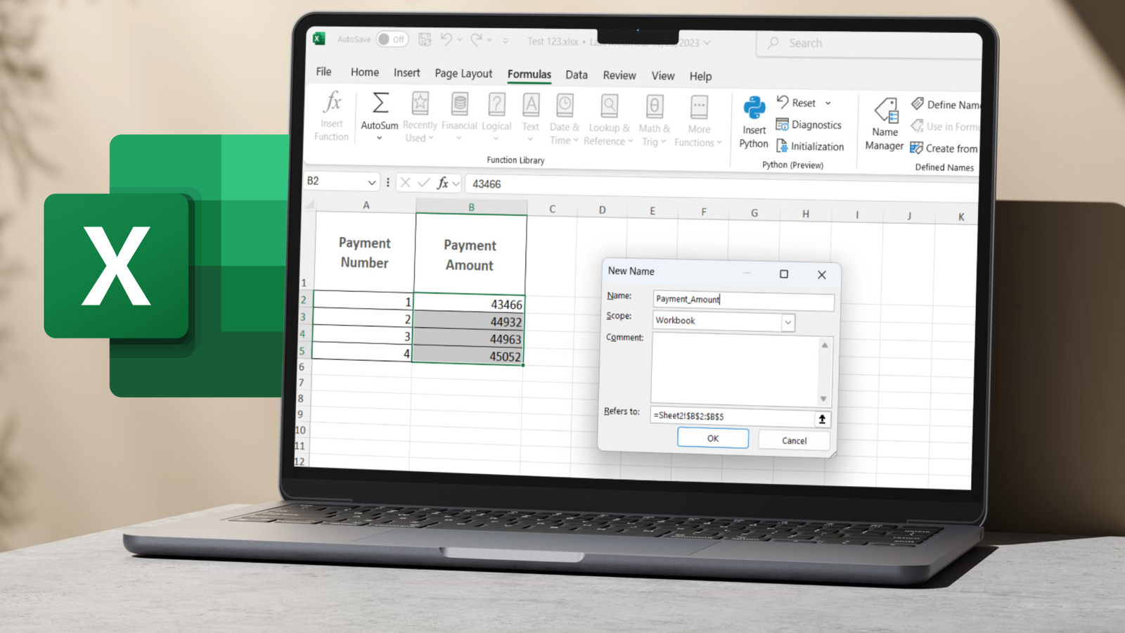The image size is (1125, 633).
Task: Open the Name Box dropdown arrow
Action: click(x=372, y=183)
